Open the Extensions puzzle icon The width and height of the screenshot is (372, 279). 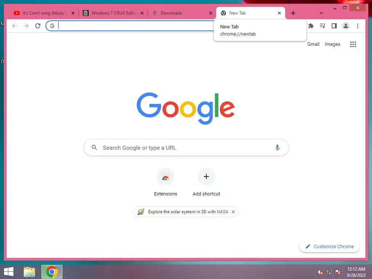(x=311, y=26)
